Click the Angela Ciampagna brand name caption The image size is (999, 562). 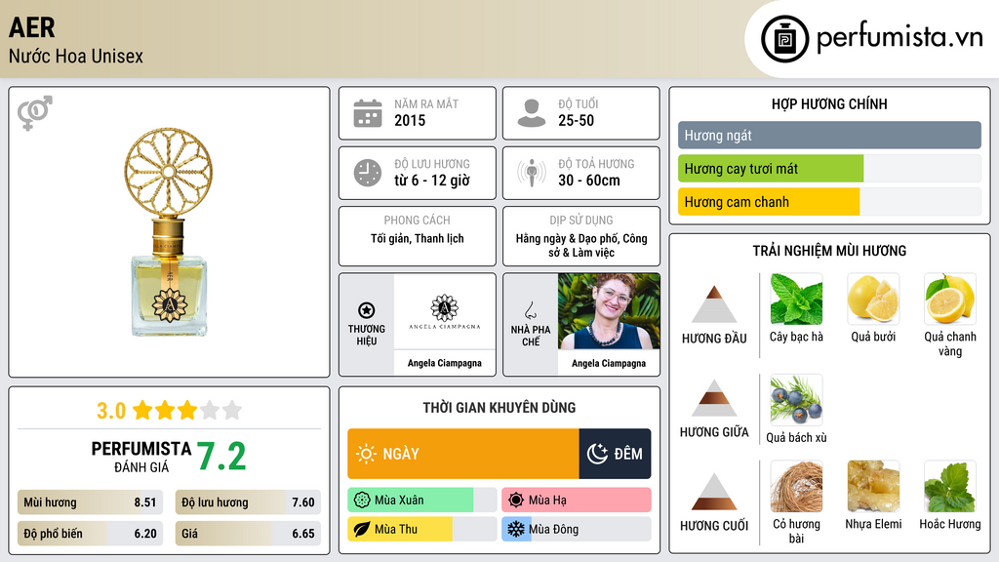(x=445, y=363)
